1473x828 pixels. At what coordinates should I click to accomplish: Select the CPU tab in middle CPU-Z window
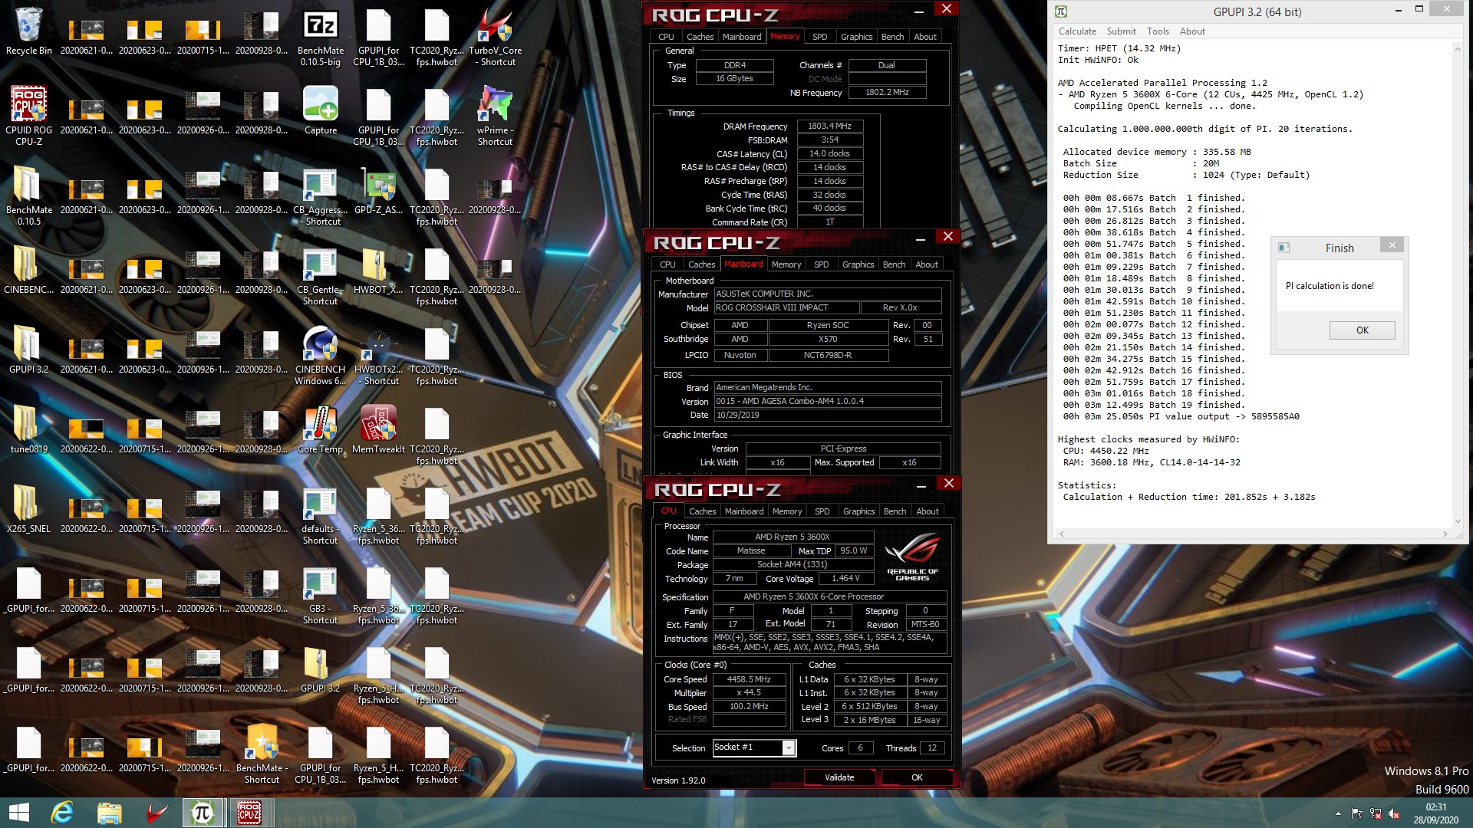(667, 264)
